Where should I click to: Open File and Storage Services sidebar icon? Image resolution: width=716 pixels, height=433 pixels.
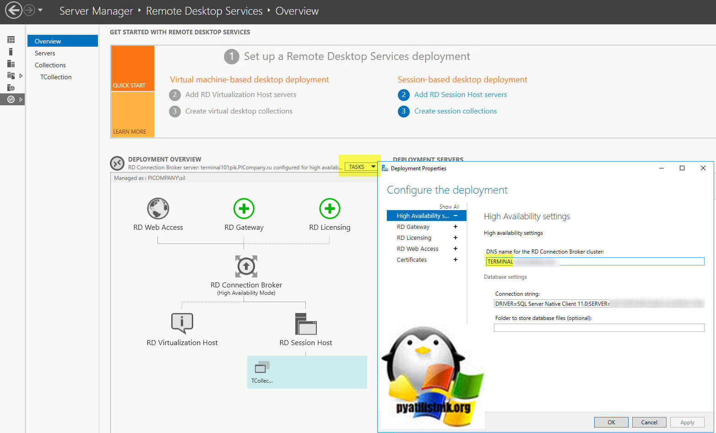tap(11, 75)
